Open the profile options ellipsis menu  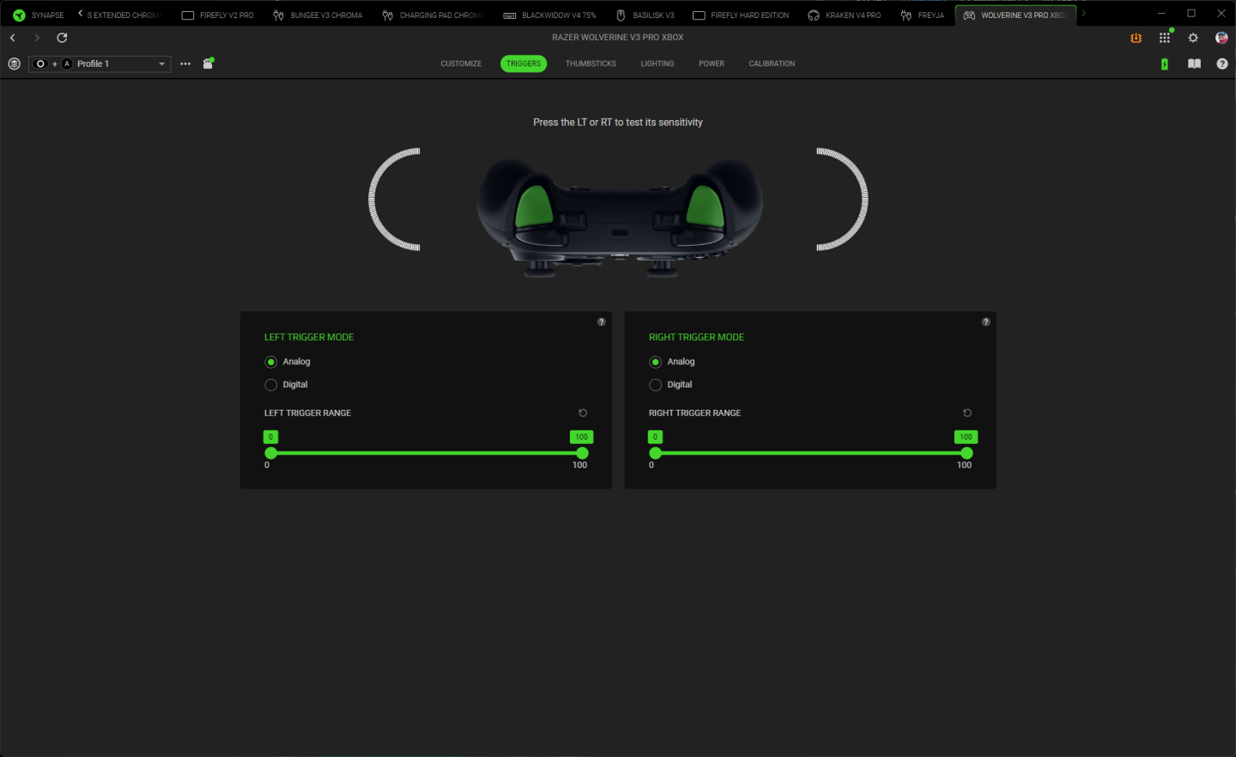[x=185, y=64]
